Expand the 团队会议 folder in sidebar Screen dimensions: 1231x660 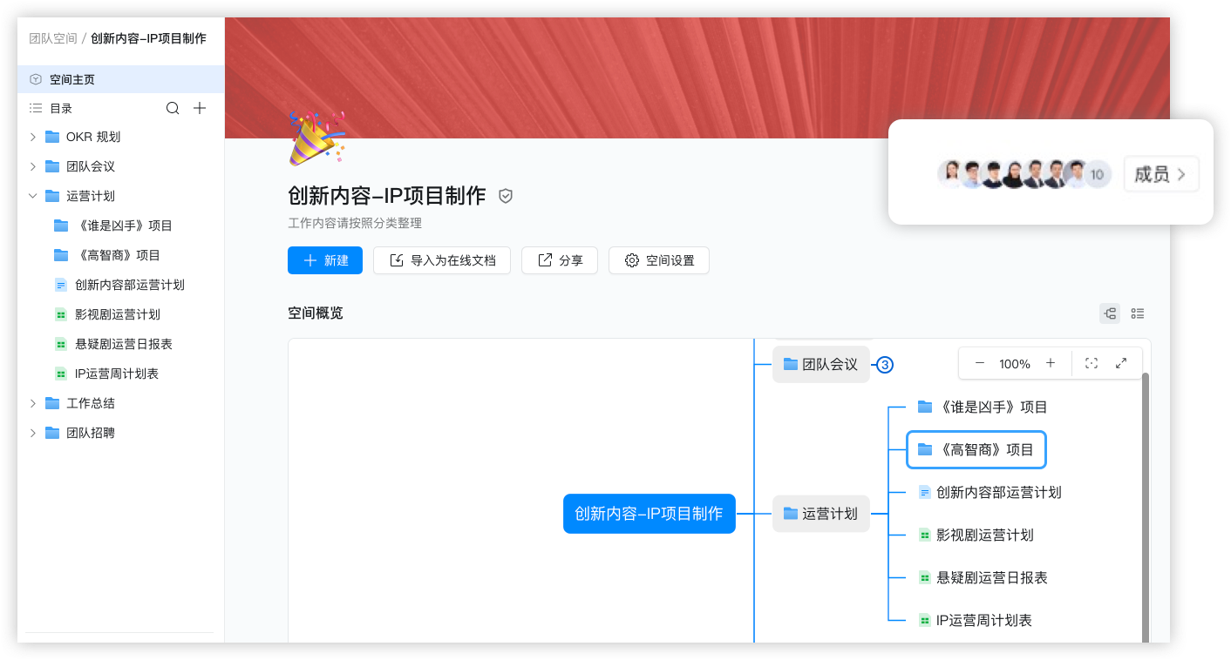[x=33, y=166]
